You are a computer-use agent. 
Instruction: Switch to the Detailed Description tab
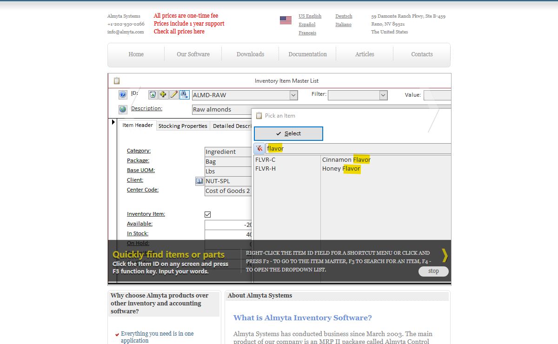pos(232,126)
